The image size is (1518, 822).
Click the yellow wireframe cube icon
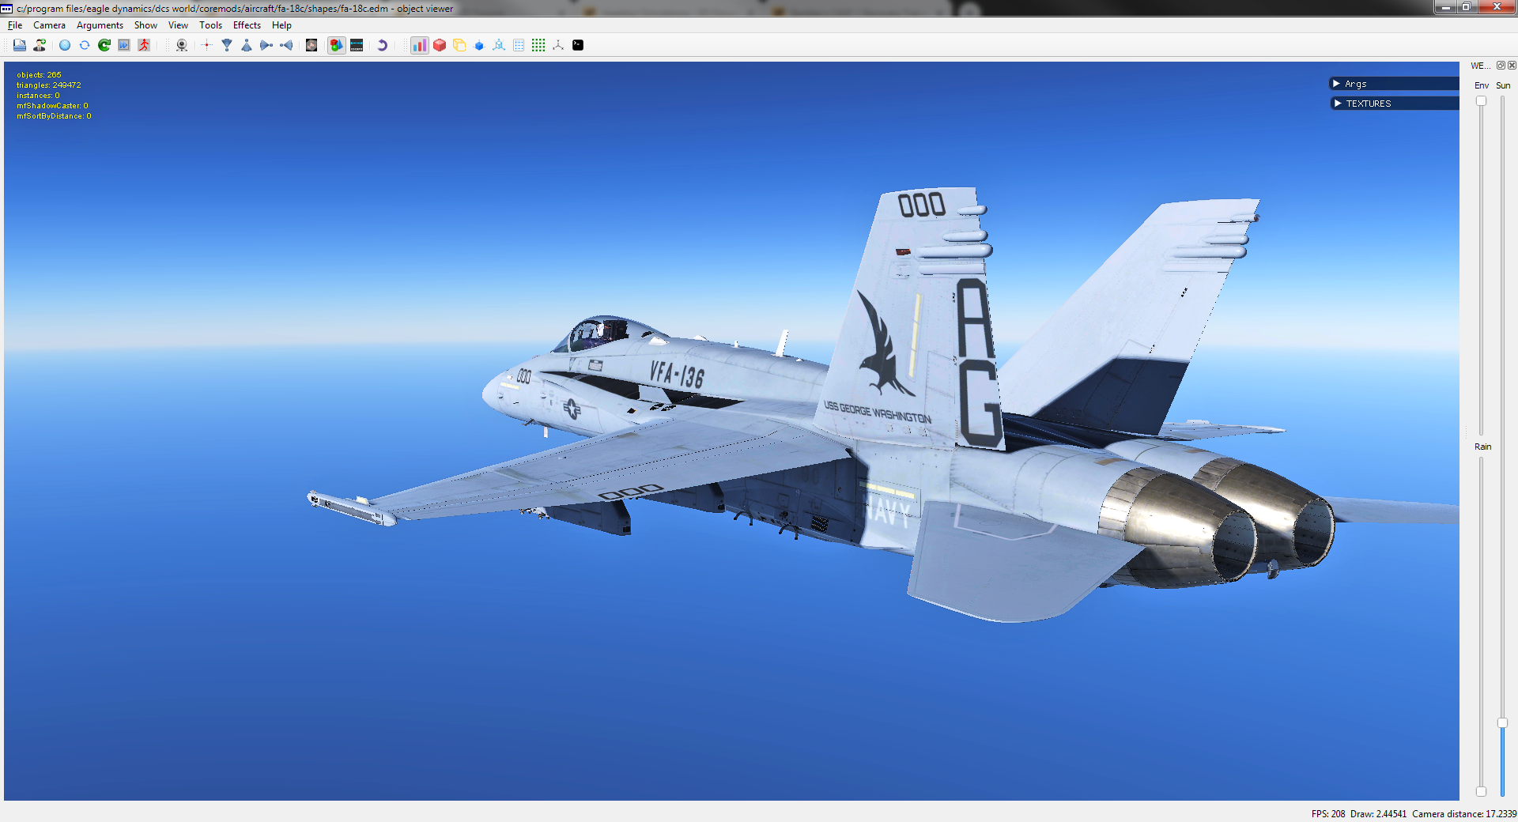coord(459,45)
